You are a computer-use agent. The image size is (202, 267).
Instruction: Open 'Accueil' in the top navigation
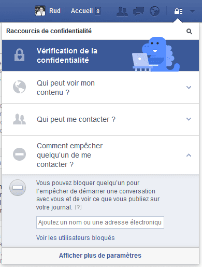point(82,11)
